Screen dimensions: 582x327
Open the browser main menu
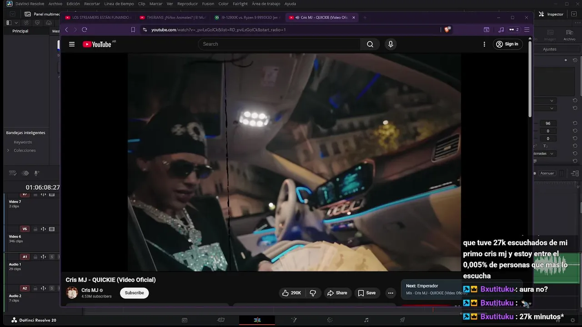tap(527, 30)
